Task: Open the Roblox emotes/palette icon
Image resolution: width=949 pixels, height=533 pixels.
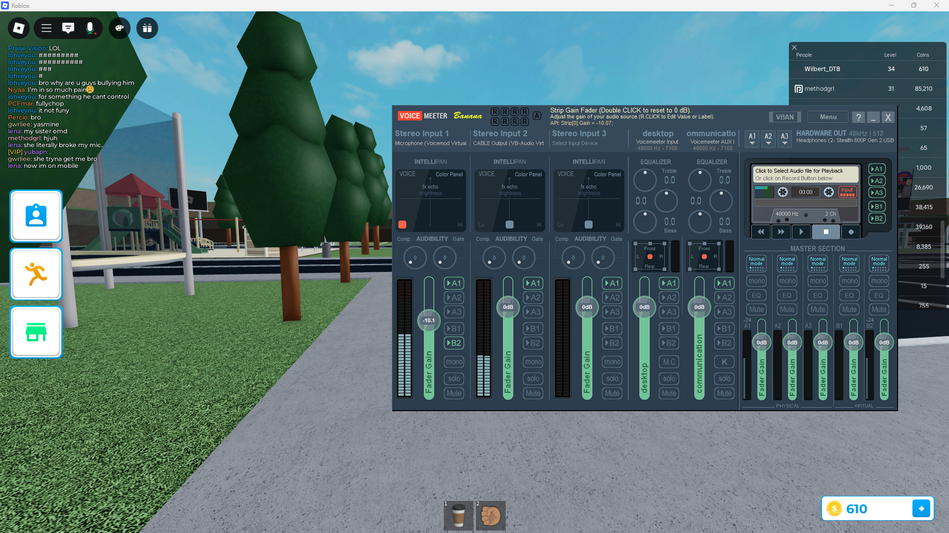Action: (x=120, y=28)
